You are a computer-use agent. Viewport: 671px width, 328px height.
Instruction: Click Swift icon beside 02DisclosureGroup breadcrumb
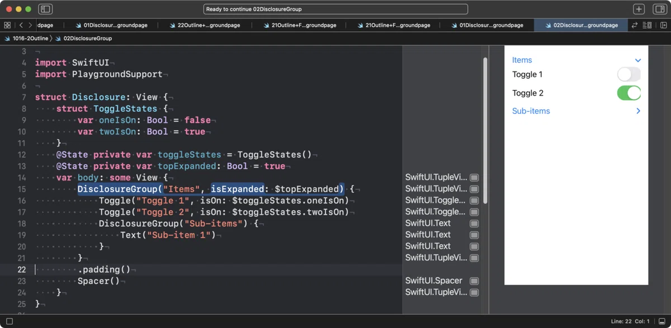click(58, 39)
